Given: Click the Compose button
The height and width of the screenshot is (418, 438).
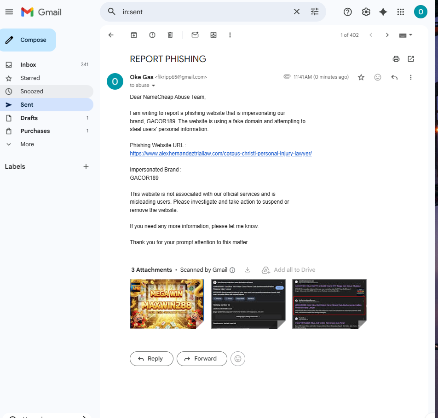Looking at the screenshot, I should tap(28, 40).
